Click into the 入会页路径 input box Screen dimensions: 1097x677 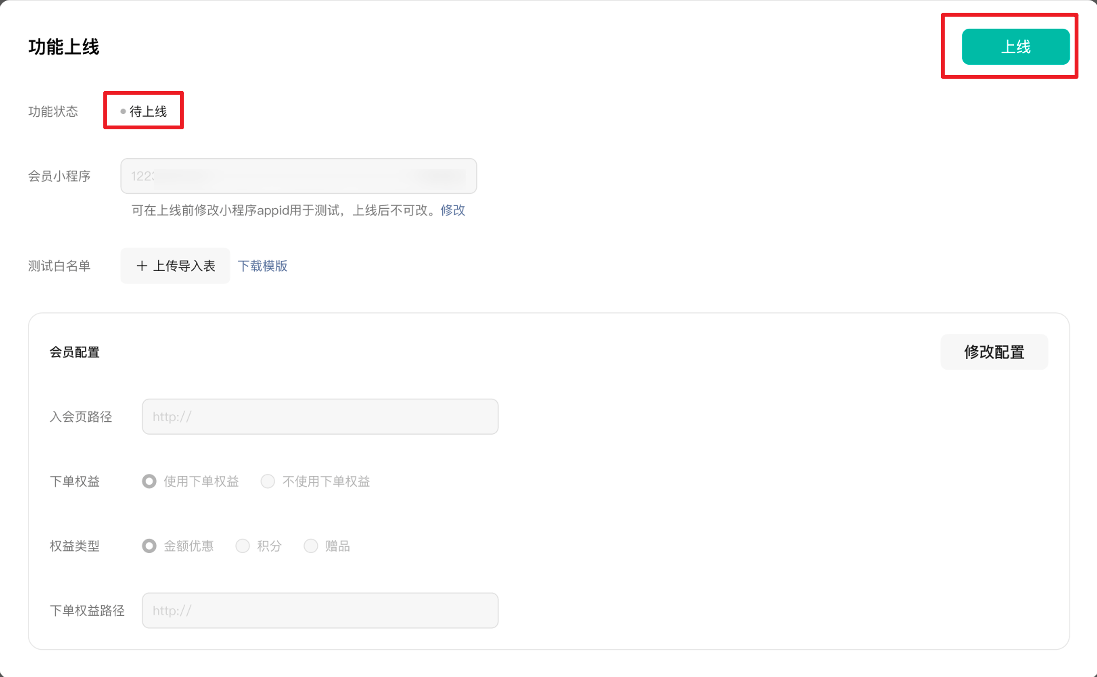click(320, 417)
